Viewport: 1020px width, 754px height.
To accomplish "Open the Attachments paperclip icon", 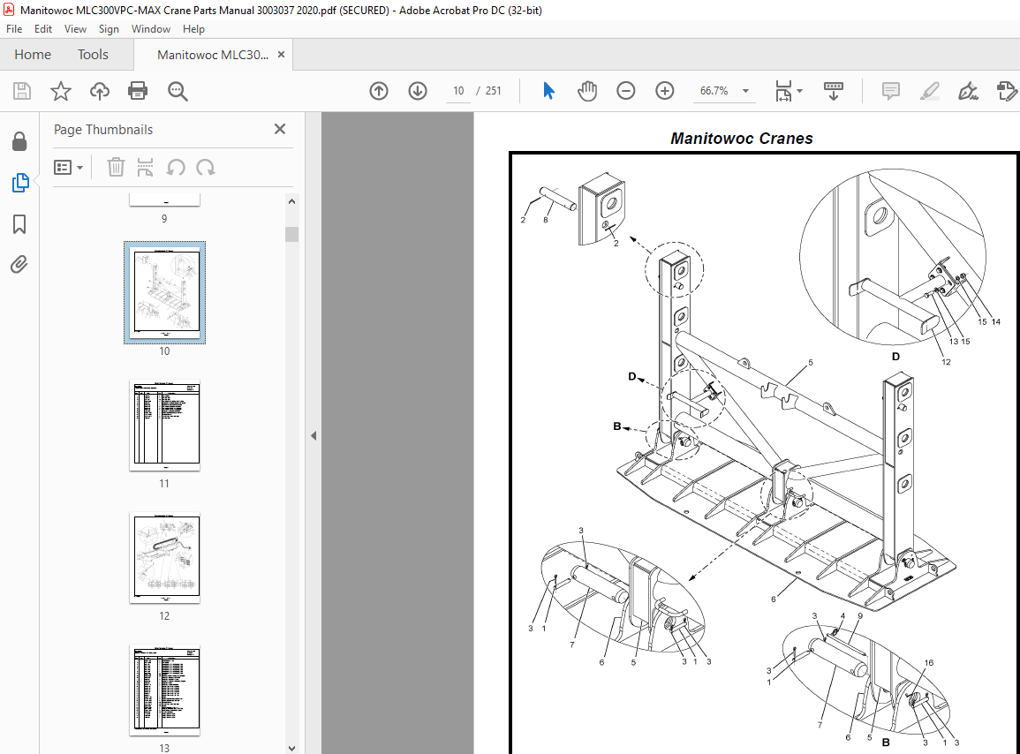I will 19,265.
